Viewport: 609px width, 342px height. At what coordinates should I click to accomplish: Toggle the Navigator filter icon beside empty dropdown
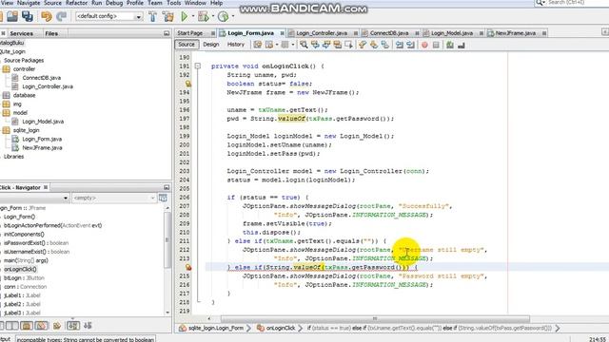[163, 199]
